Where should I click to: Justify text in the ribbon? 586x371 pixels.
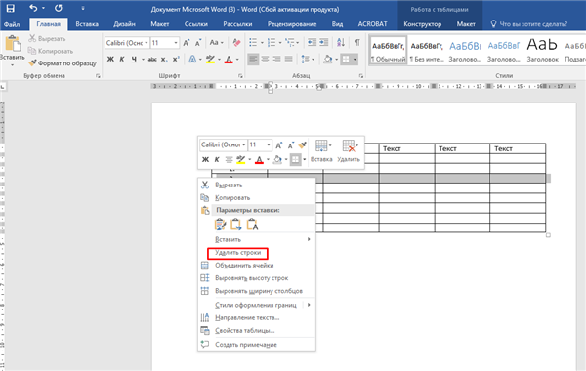288,59
